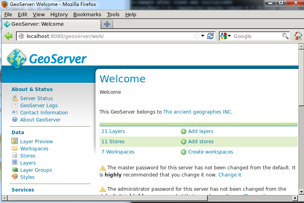Open the Stores sidebar link
Screen dimensions: 304x203
click(28, 156)
